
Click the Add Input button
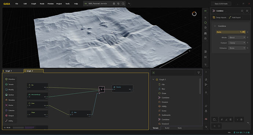click(235, 18)
